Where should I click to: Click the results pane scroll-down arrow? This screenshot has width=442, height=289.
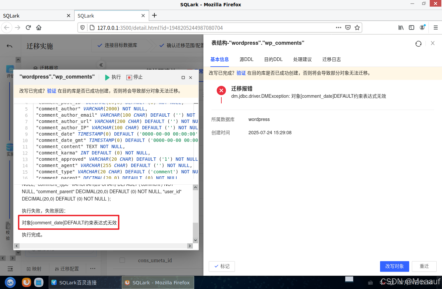point(195,240)
